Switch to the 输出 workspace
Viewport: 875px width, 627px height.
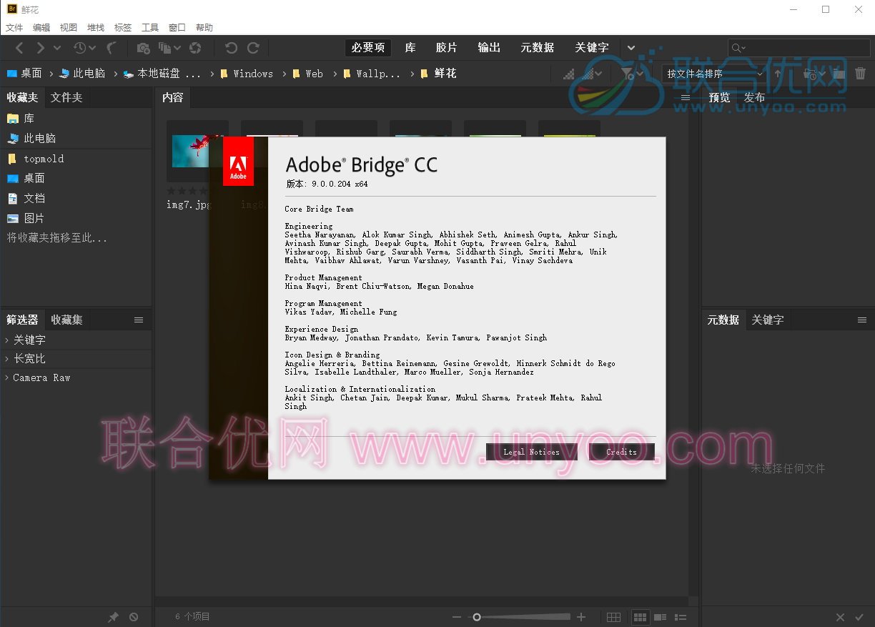pos(489,47)
